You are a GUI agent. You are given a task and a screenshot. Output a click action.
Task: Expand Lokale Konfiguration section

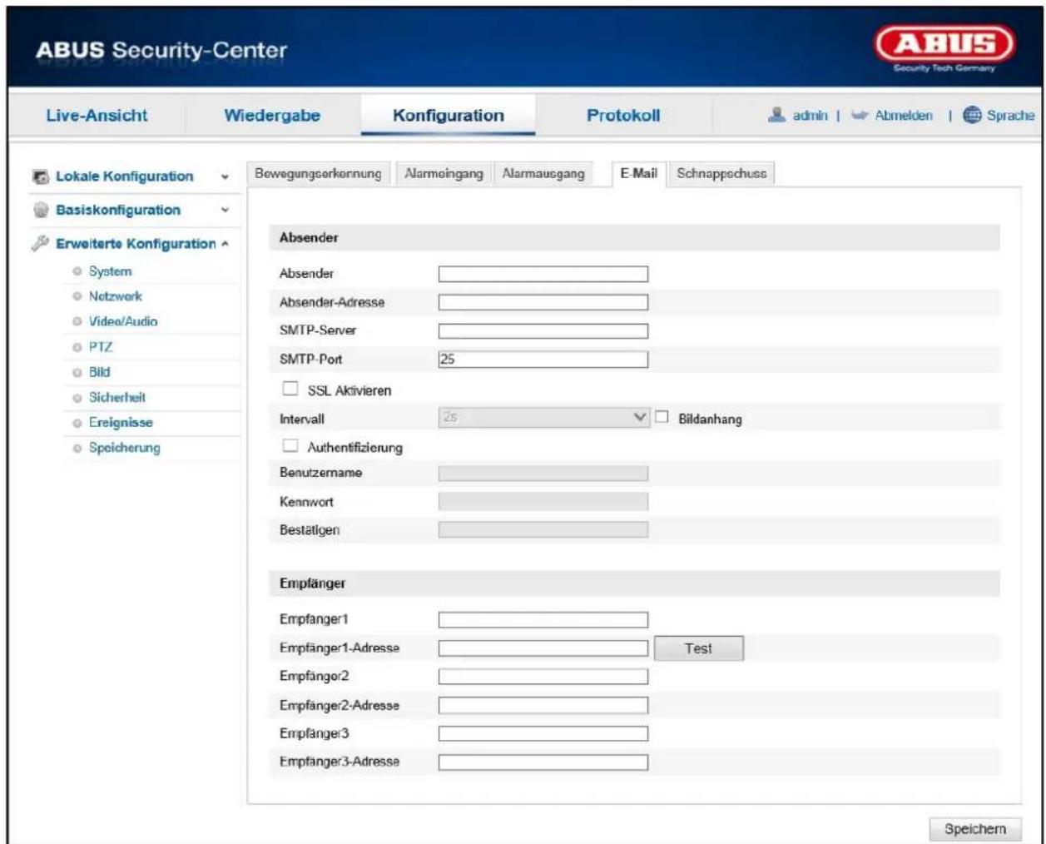pyautogui.click(x=224, y=176)
